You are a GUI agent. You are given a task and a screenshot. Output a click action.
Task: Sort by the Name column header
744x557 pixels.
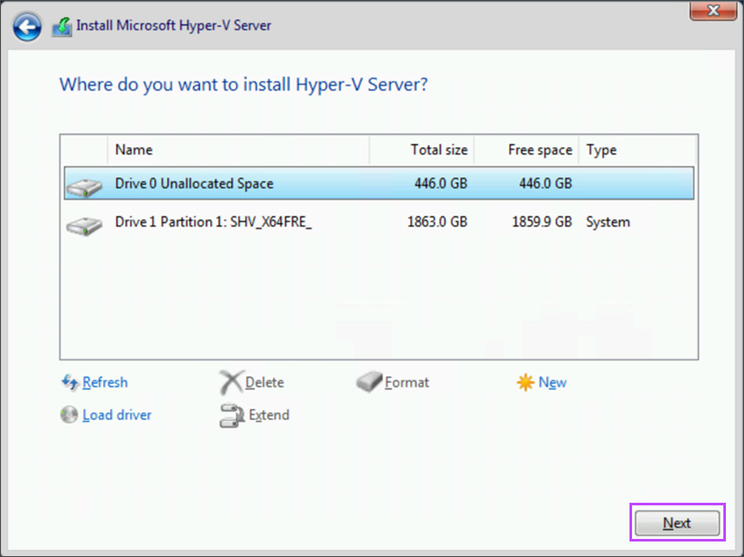pos(239,150)
